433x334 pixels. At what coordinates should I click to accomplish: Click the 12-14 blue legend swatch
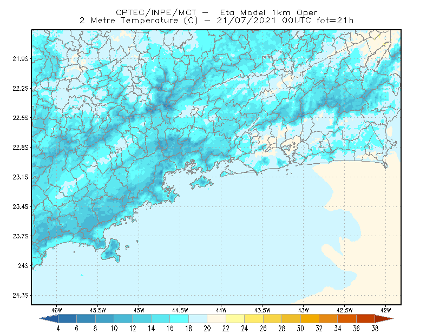pos(142,319)
